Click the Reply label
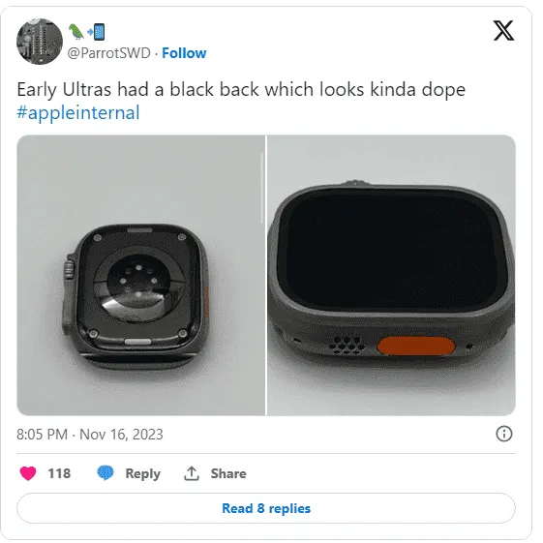This screenshot has width=543, height=543. coord(142,473)
